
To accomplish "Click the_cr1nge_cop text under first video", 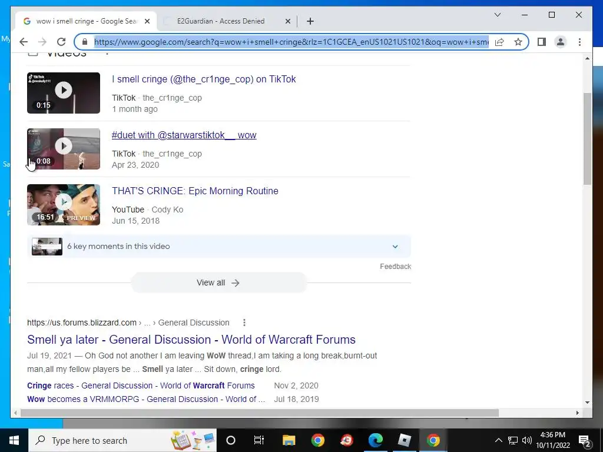I will click(173, 98).
